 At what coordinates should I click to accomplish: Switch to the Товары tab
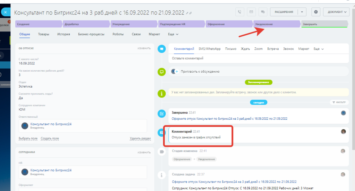pos(43,34)
